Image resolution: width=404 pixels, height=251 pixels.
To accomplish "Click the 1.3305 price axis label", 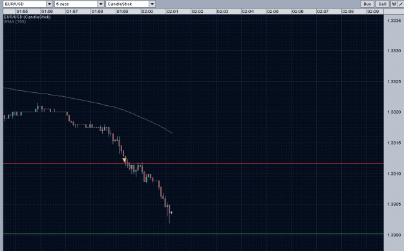I will [394, 204].
